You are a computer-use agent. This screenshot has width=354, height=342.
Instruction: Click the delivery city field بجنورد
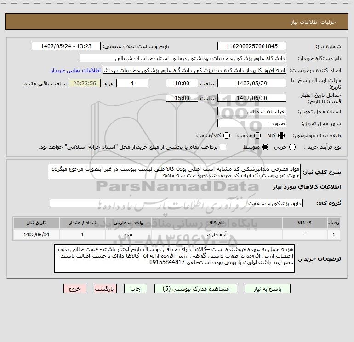(x=252, y=123)
